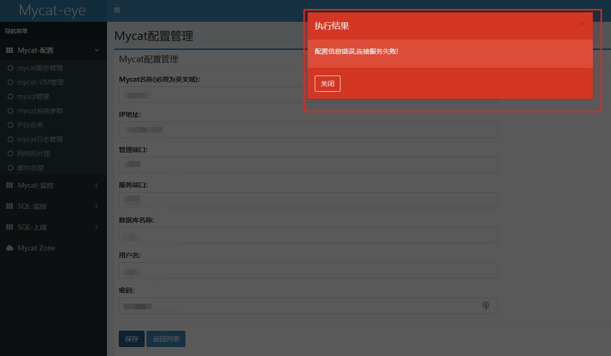Click the 关闭 button in dialog
Viewport: 611px width, 356px height.
click(328, 84)
